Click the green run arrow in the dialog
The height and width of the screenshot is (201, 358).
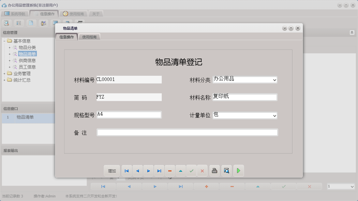pos(239,170)
